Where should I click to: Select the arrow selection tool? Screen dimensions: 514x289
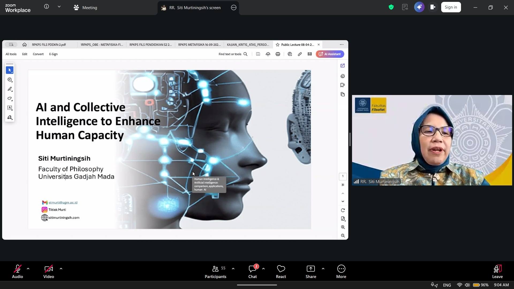(x=10, y=70)
